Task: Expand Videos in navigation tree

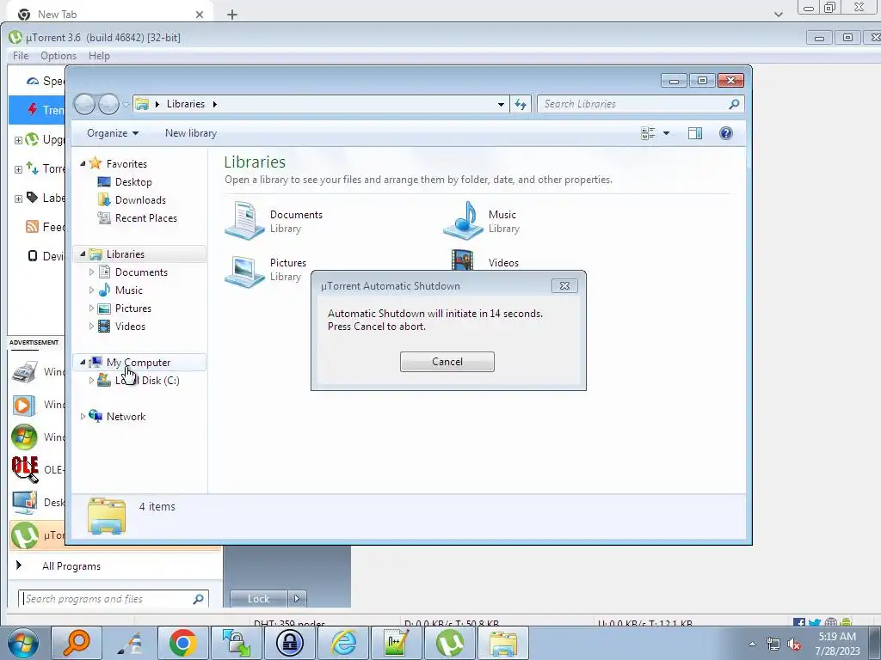Action: click(x=91, y=326)
